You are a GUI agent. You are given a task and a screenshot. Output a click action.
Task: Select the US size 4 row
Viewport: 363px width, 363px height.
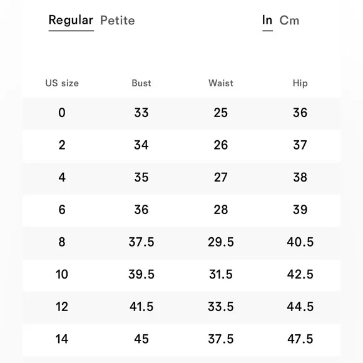click(x=181, y=178)
